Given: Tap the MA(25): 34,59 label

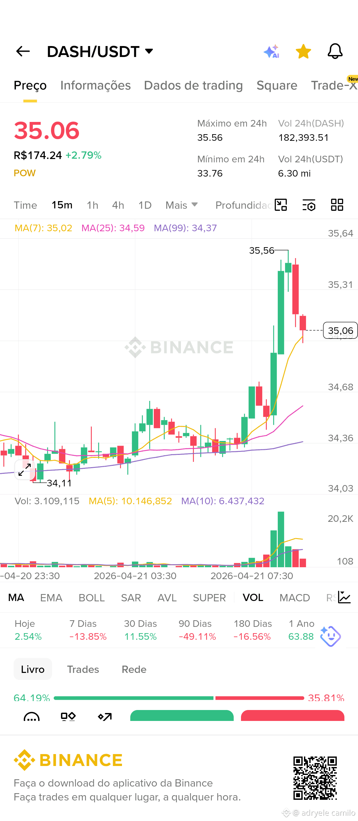Looking at the screenshot, I should coord(113,228).
